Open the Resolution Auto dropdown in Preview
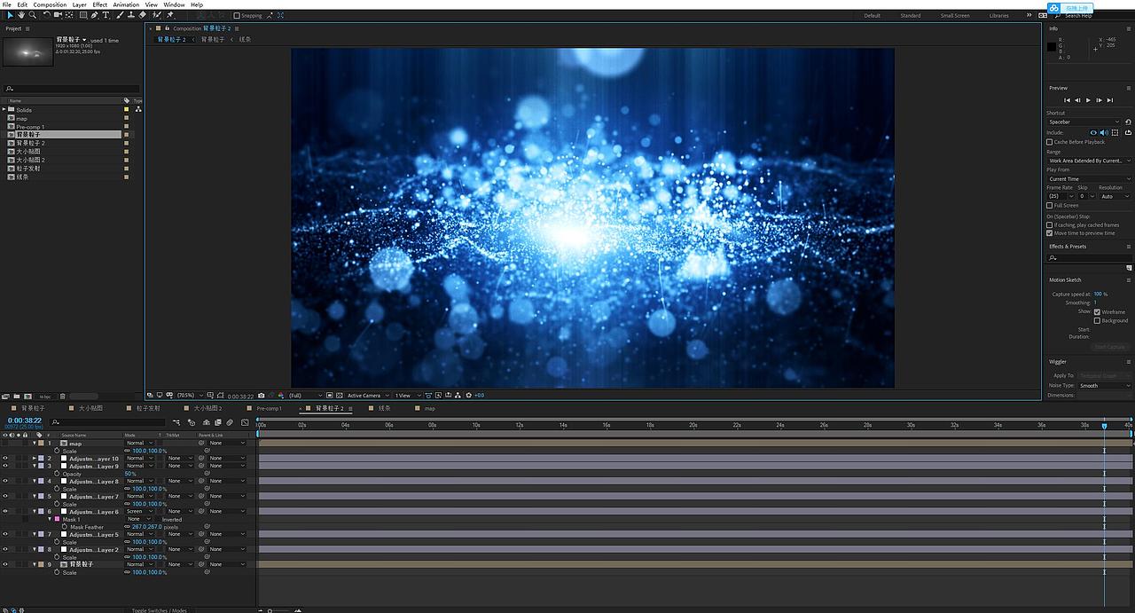The image size is (1135, 613). pos(1115,196)
